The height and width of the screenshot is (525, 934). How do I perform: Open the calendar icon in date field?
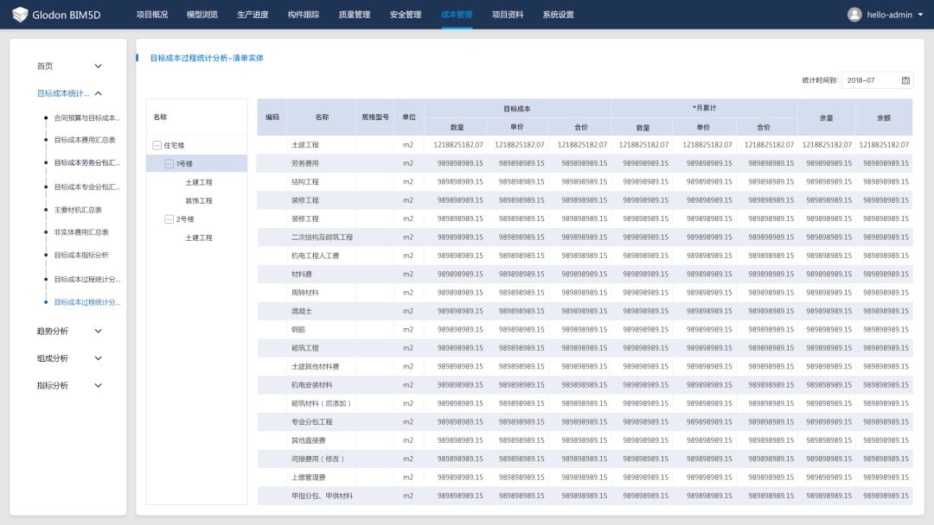coord(905,80)
